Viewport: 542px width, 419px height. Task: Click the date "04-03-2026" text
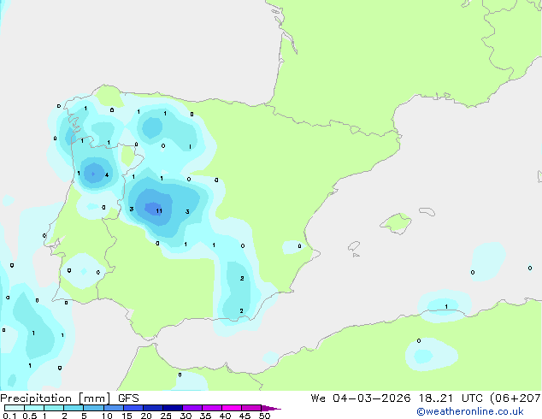click(x=372, y=398)
